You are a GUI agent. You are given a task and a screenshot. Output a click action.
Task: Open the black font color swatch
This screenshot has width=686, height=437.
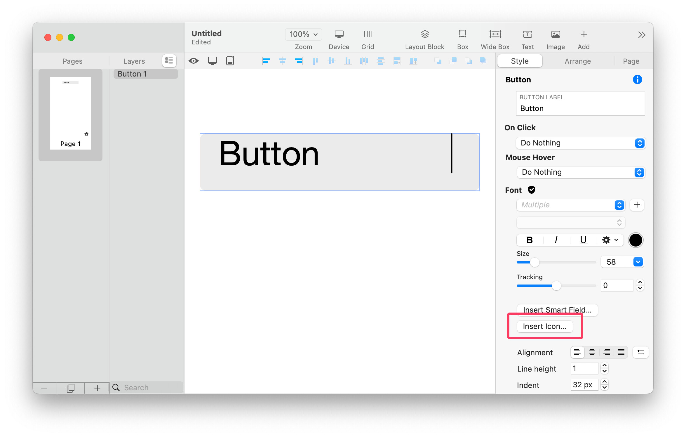click(x=635, y=240)
